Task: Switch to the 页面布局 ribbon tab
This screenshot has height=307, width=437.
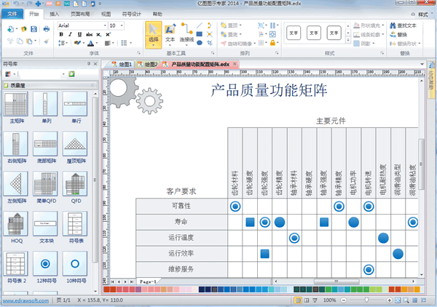Action: click(80, 14)
